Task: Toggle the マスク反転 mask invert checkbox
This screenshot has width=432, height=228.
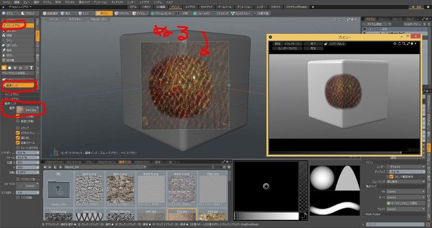Action: (18, 197)
